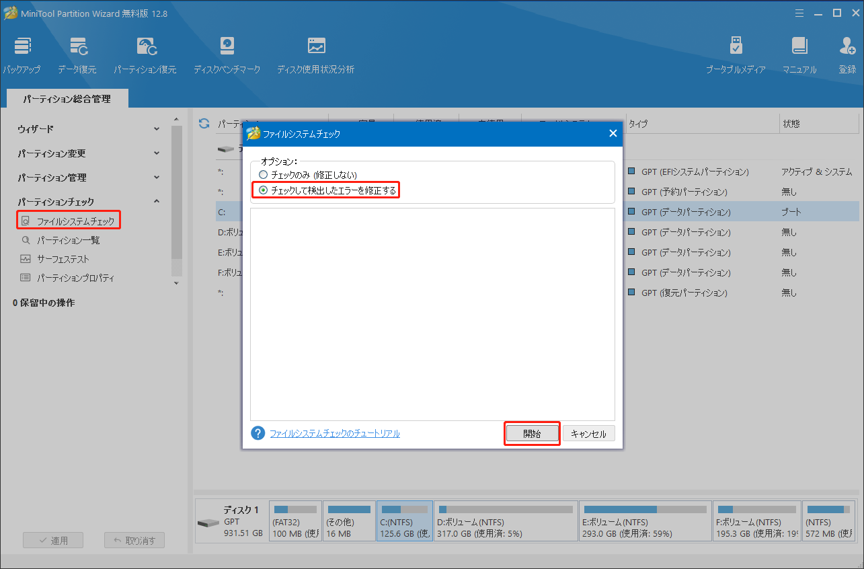Click the 状態 column header

[818, 124]
